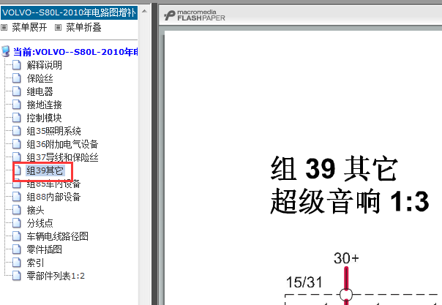Click the page icon beside 索引
The width and height of the screenshot is (442, 305).
(17, 263)
